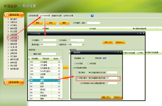Click the item list scrollbar down arrow
The image size is (162, 106).
(x=61, y=99)
